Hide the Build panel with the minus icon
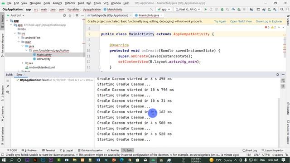Screen dimensions: 290x163 [283, 74]
